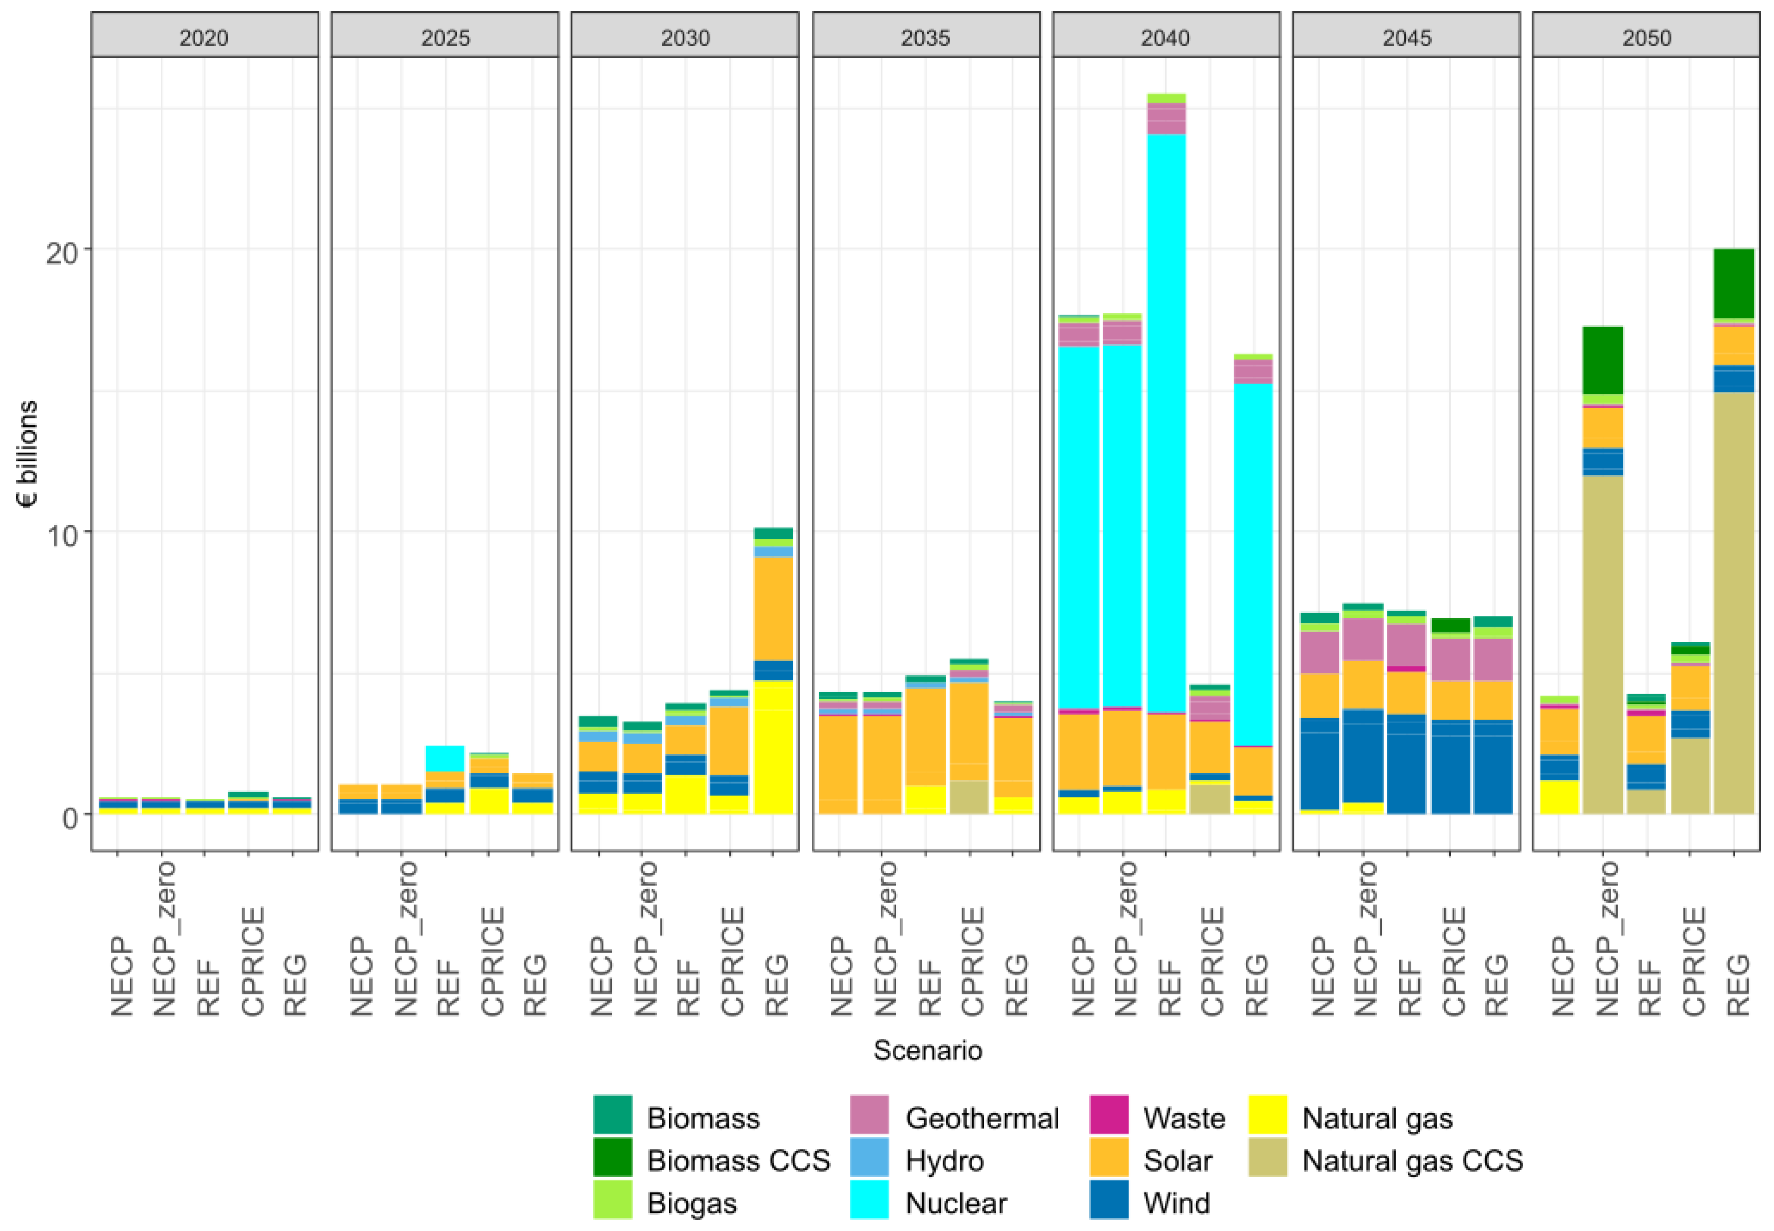The height and width of the screenshot is (1231, 1774).
Task: Click the Solar orange legend swatch
Action: (x=1109, y=1157)
